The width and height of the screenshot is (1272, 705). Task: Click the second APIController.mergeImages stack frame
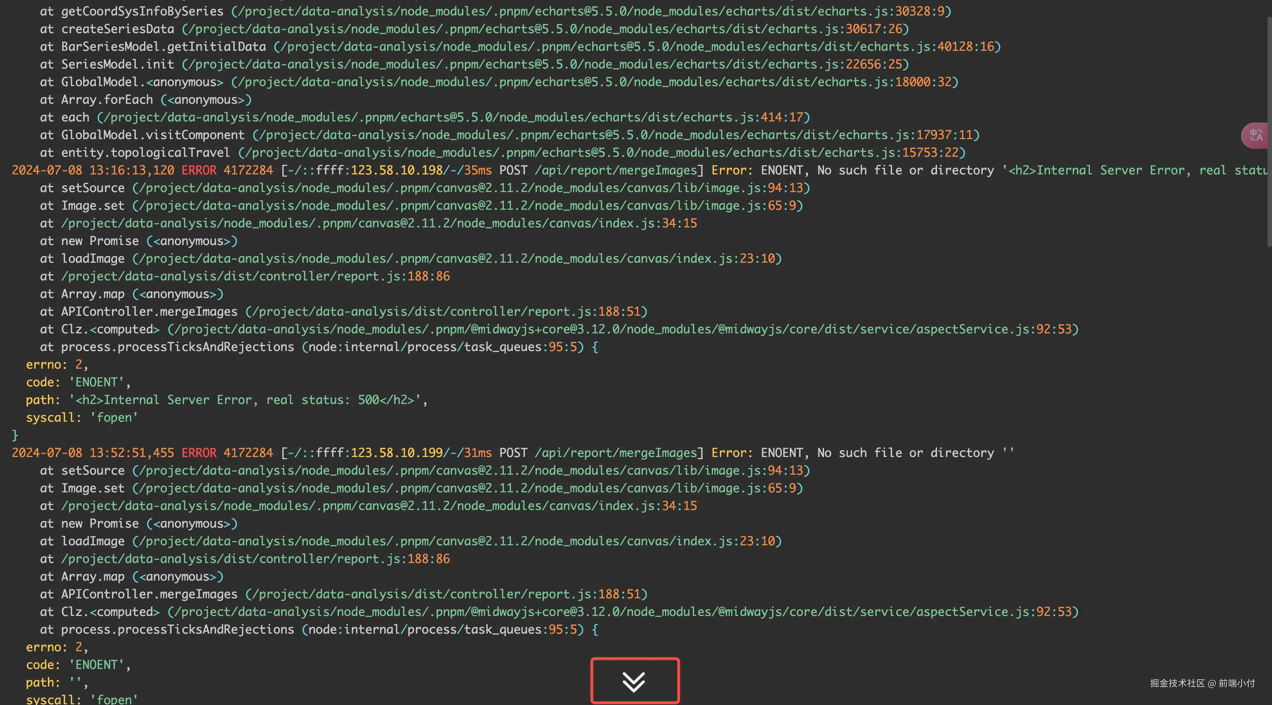149,594
